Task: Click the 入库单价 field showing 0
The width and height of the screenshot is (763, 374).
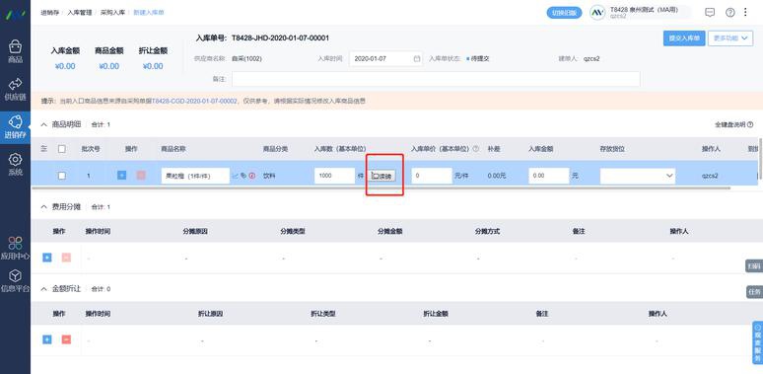Action: [432, 176]
